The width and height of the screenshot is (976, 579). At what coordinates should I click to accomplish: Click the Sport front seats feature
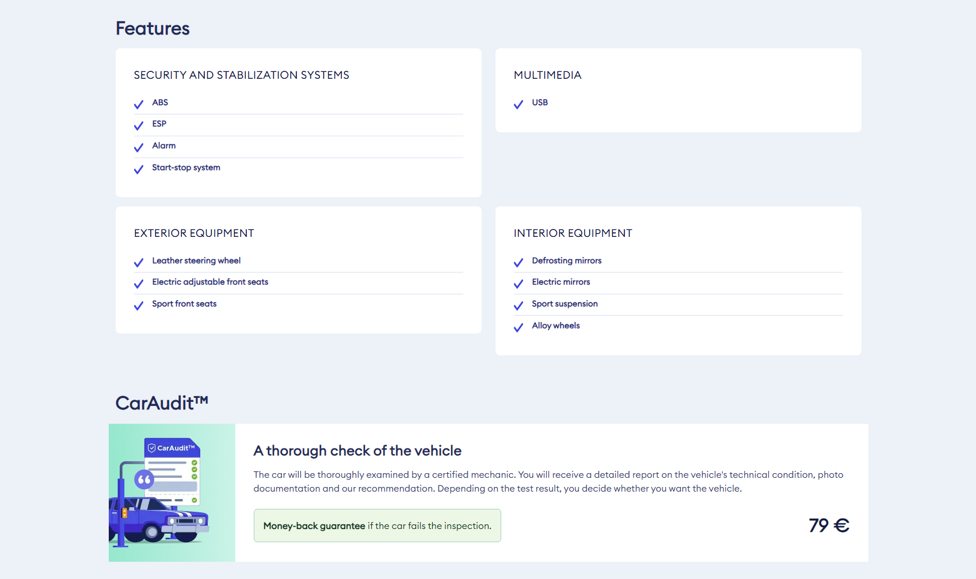point(184,304)
